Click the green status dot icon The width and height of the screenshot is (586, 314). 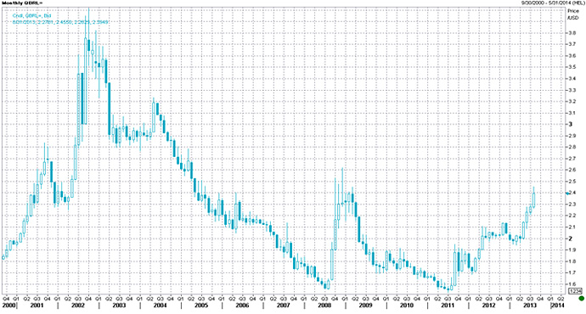(582, 299)
